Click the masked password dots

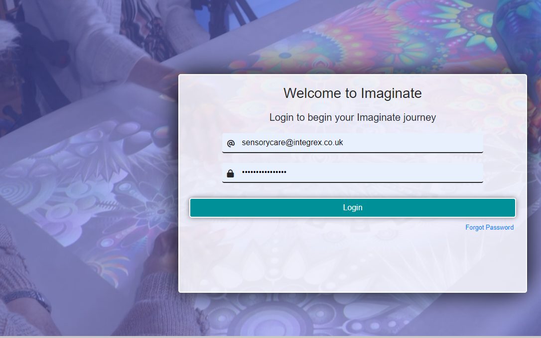[264, 172]
